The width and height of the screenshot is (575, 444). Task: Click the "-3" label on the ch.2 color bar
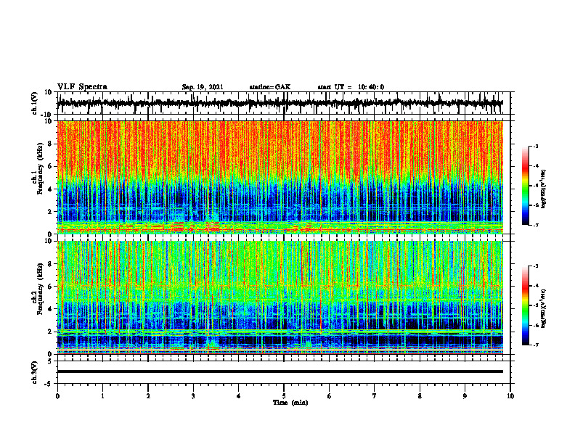coord(536,266)
